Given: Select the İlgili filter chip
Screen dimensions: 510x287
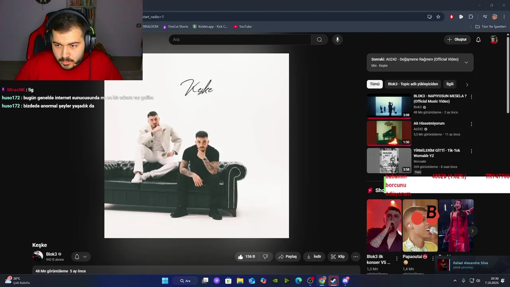Looking at the screenshot, I should pyautogui.click(x=450, y=84).
